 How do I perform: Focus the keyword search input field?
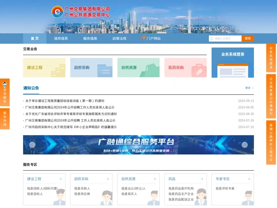(x=225, y=39)
